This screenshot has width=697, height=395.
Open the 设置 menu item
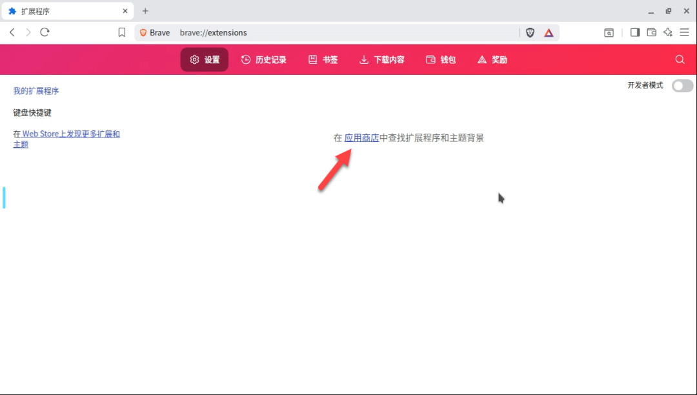(205, 59)
